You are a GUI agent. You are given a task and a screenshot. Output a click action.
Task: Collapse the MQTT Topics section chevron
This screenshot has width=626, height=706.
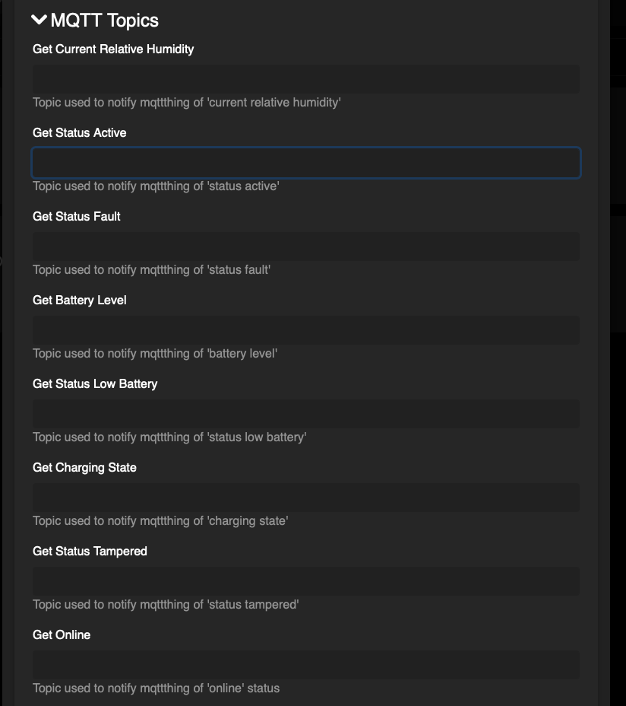[x=40, y=20]
